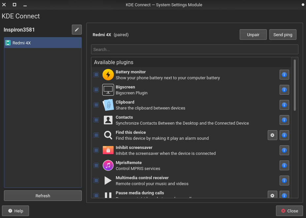Click the Inhibit screensaver lock icon
The height and width of the screenshot is (218, 306).
click(x=108, y=150)
